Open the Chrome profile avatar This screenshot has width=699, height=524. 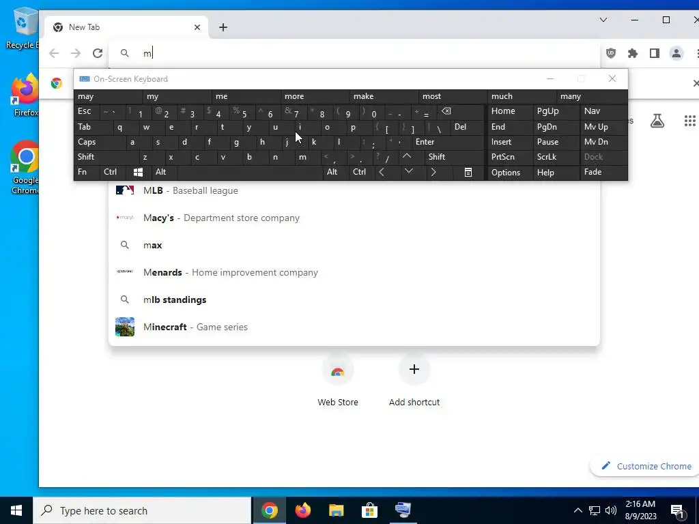coord(676,53)
